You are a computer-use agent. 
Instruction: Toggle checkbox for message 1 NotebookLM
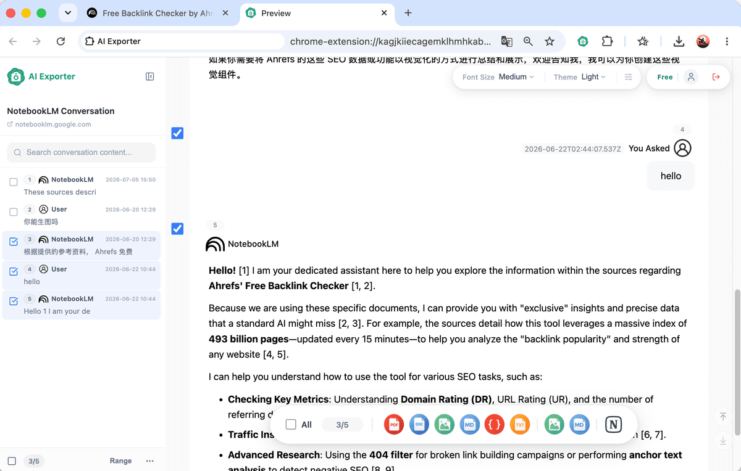click(14, 182)
